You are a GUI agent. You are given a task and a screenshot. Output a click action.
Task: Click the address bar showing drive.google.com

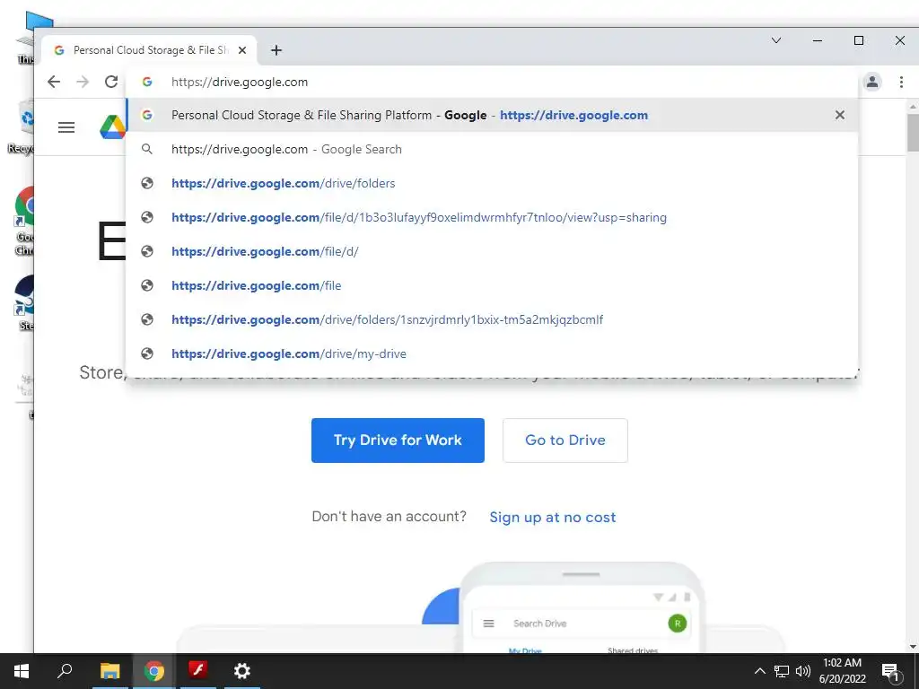[x=493, y=82]
